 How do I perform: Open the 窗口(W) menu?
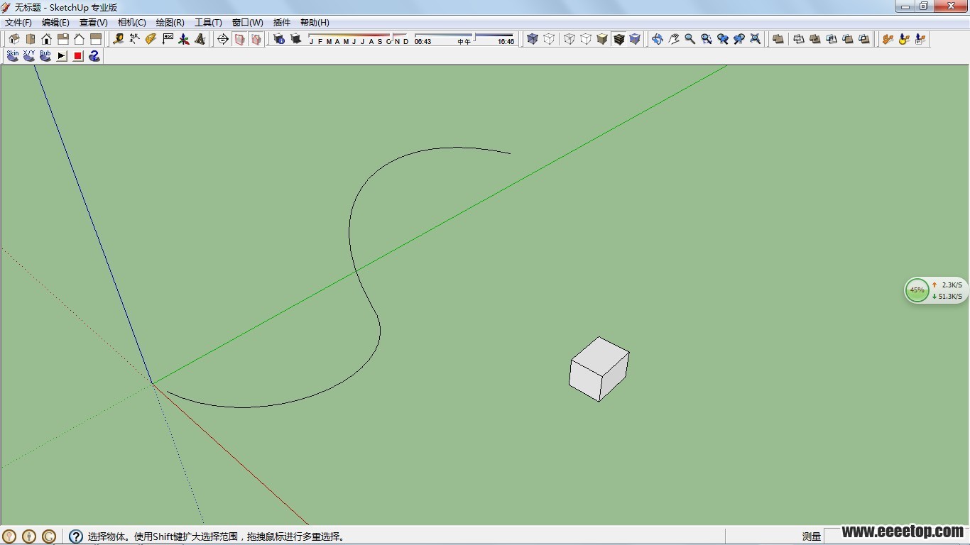[248, 23]
